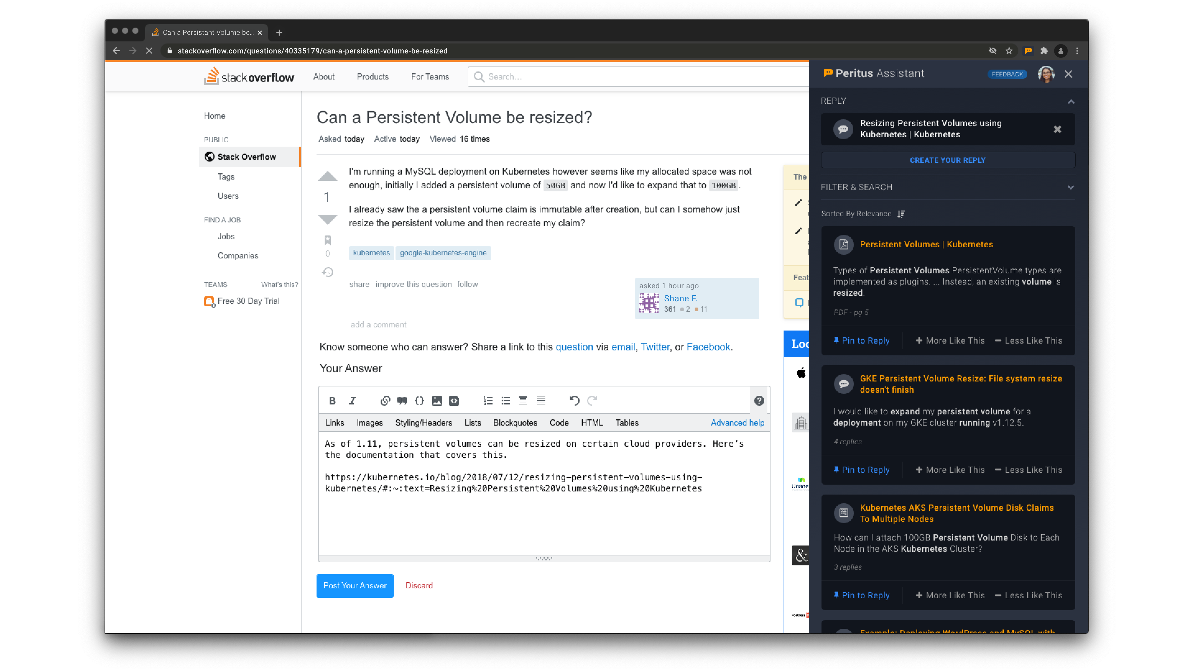Open the Blockquotes help tab
Screen dimensions: 1194x671
click(x=515, y=423)
